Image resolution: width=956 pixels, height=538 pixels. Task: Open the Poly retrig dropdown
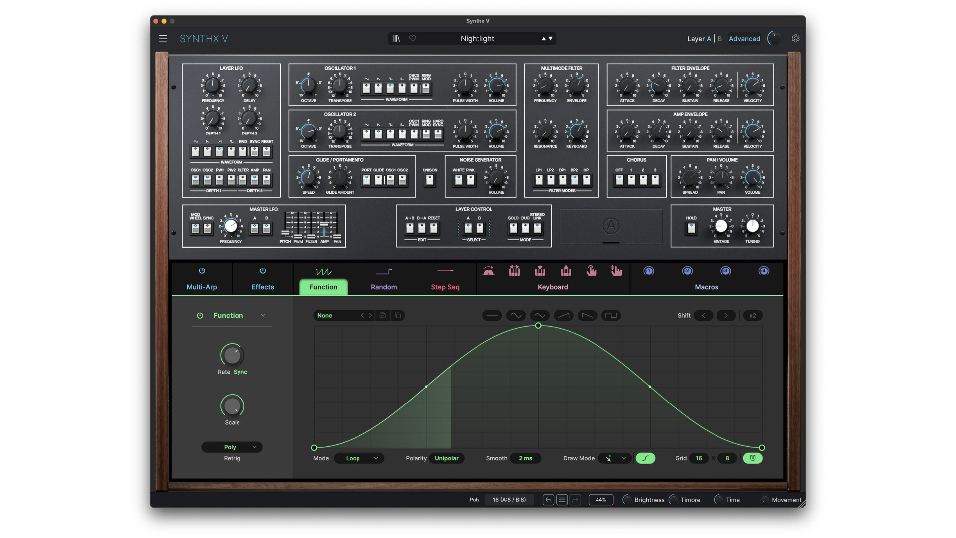pos(232,447)
